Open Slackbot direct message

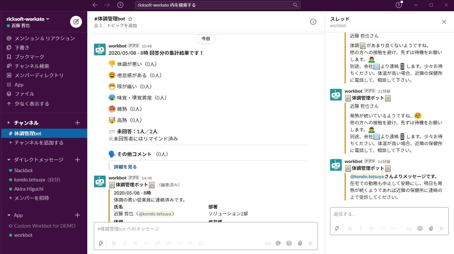point(44,171)
